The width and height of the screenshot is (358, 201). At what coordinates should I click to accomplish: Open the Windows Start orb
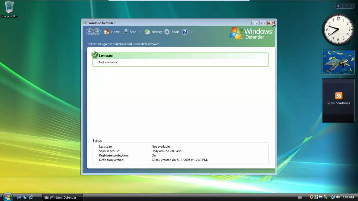7,197
